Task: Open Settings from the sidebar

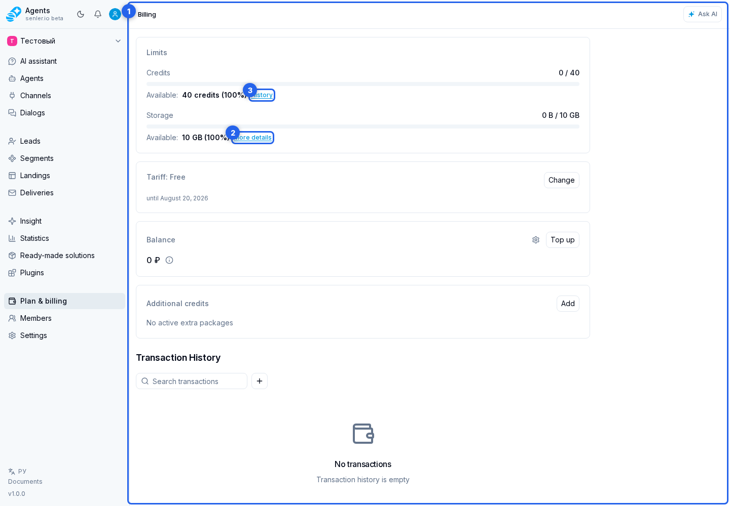Action: pyautogui.click(x=64, y=335)
